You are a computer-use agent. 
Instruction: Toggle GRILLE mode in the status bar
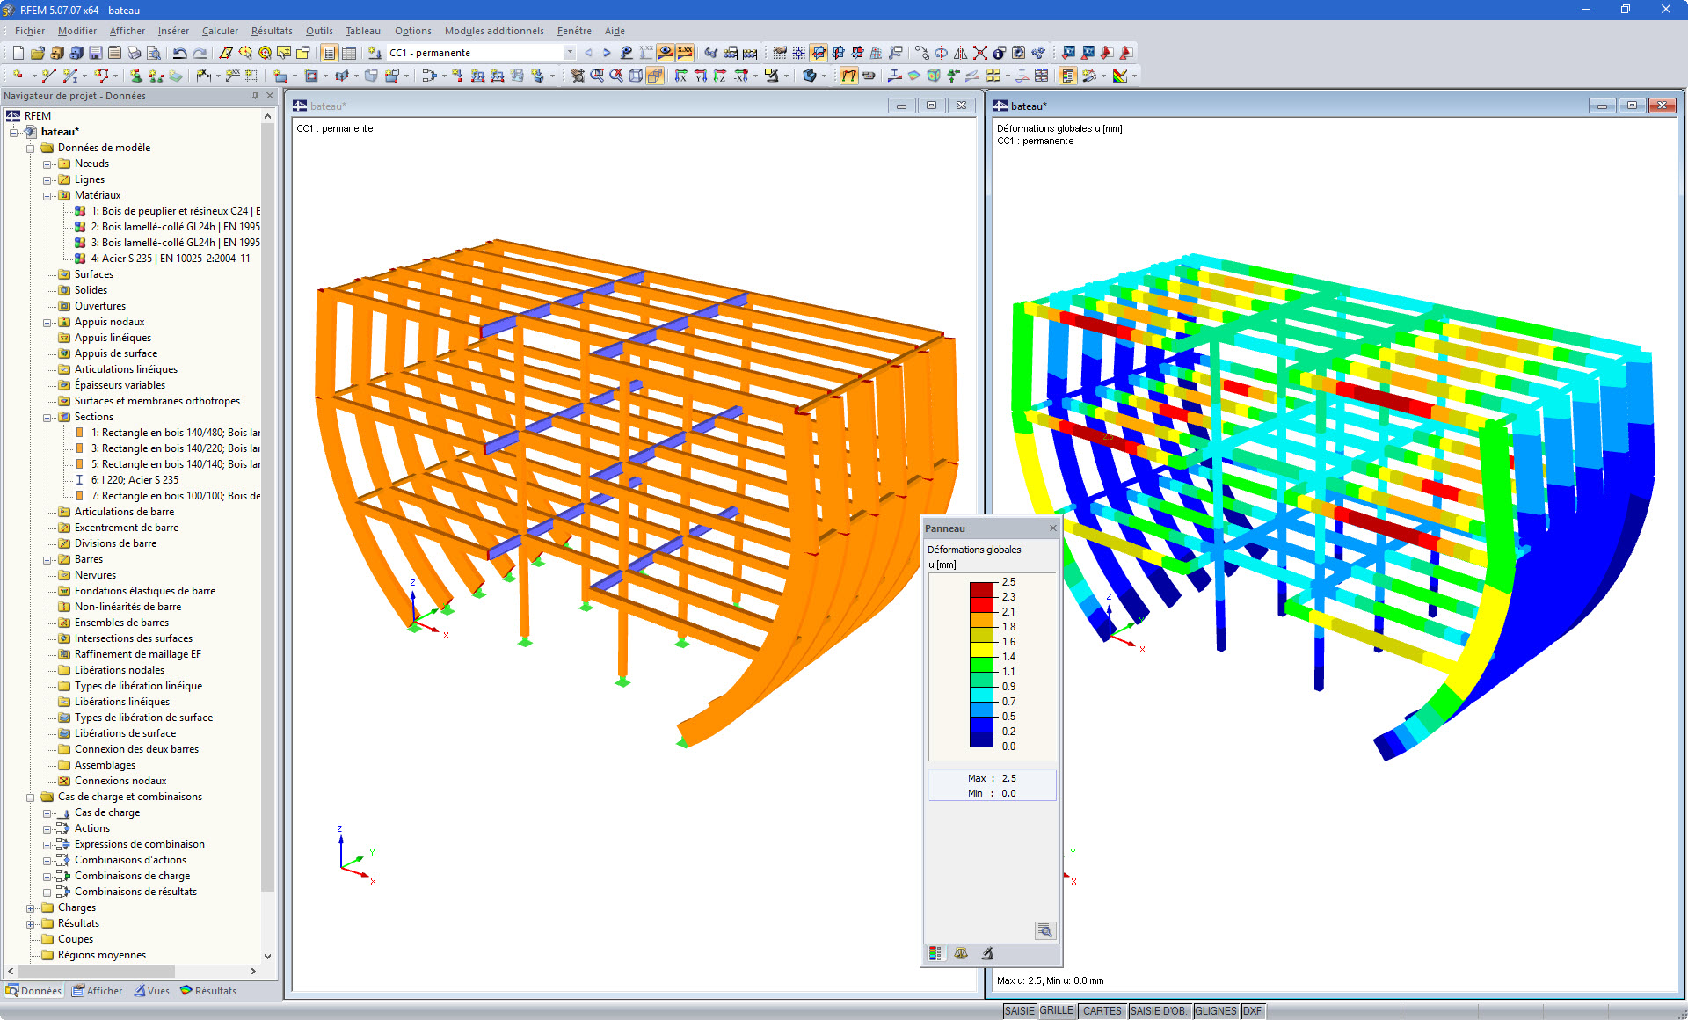[1059, 1011]
